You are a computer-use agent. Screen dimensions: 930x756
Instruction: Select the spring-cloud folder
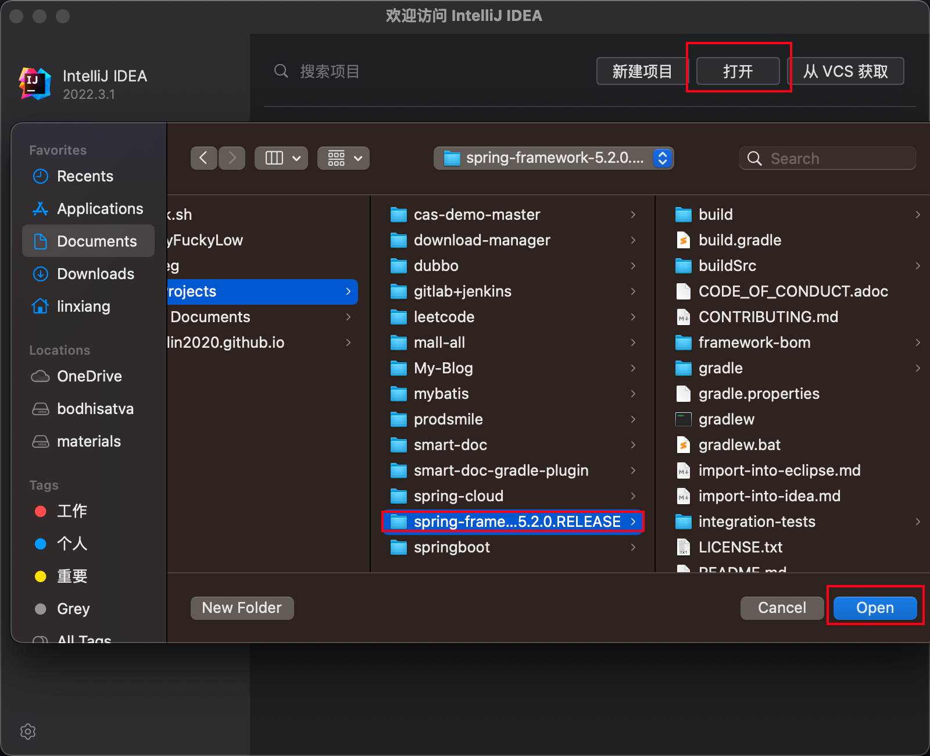pos(513,496)
